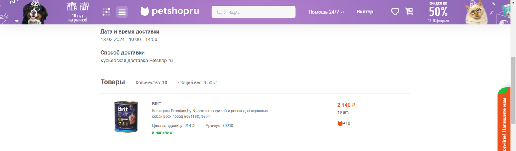Open favorites heart icon
The width and height of the screenshot is (516, 151).
click(395, 12)
